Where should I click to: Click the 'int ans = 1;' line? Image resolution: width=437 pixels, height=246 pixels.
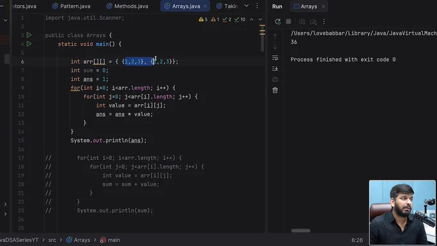89,79
